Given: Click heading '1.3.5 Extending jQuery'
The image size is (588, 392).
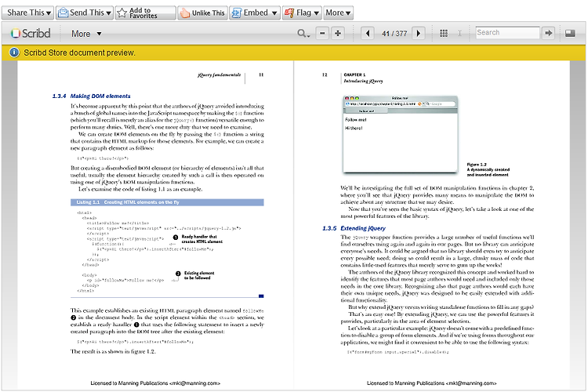Looking at the screenshot, I should 354,228.
